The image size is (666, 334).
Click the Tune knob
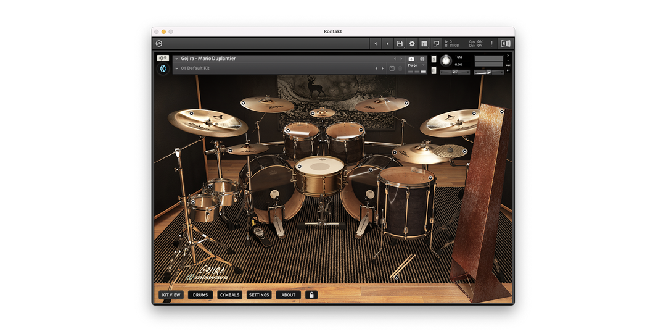[446, 61]
